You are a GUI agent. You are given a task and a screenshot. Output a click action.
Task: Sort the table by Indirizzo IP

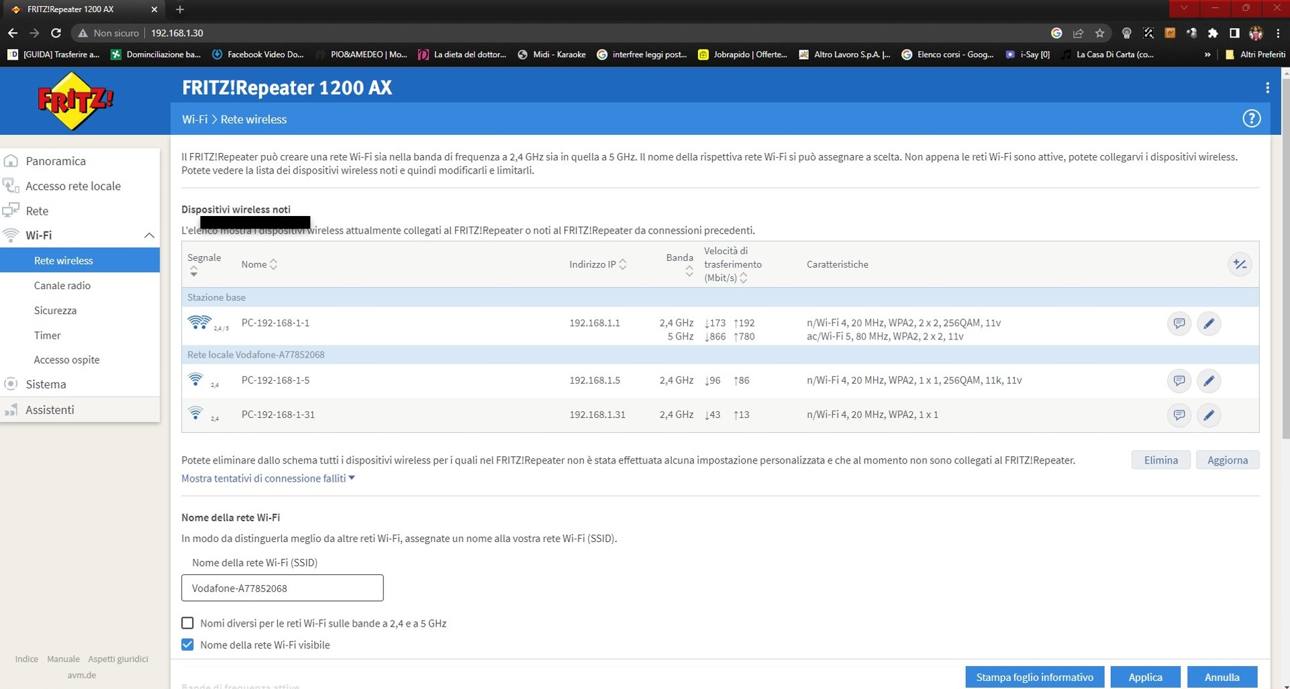point(623,264)
